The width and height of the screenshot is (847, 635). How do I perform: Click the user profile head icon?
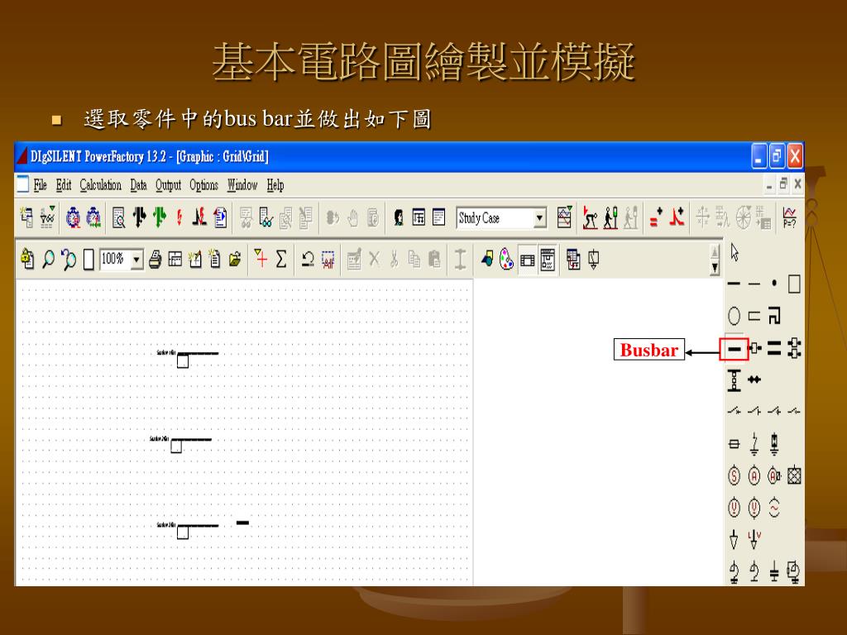click(x=399, y=217)
